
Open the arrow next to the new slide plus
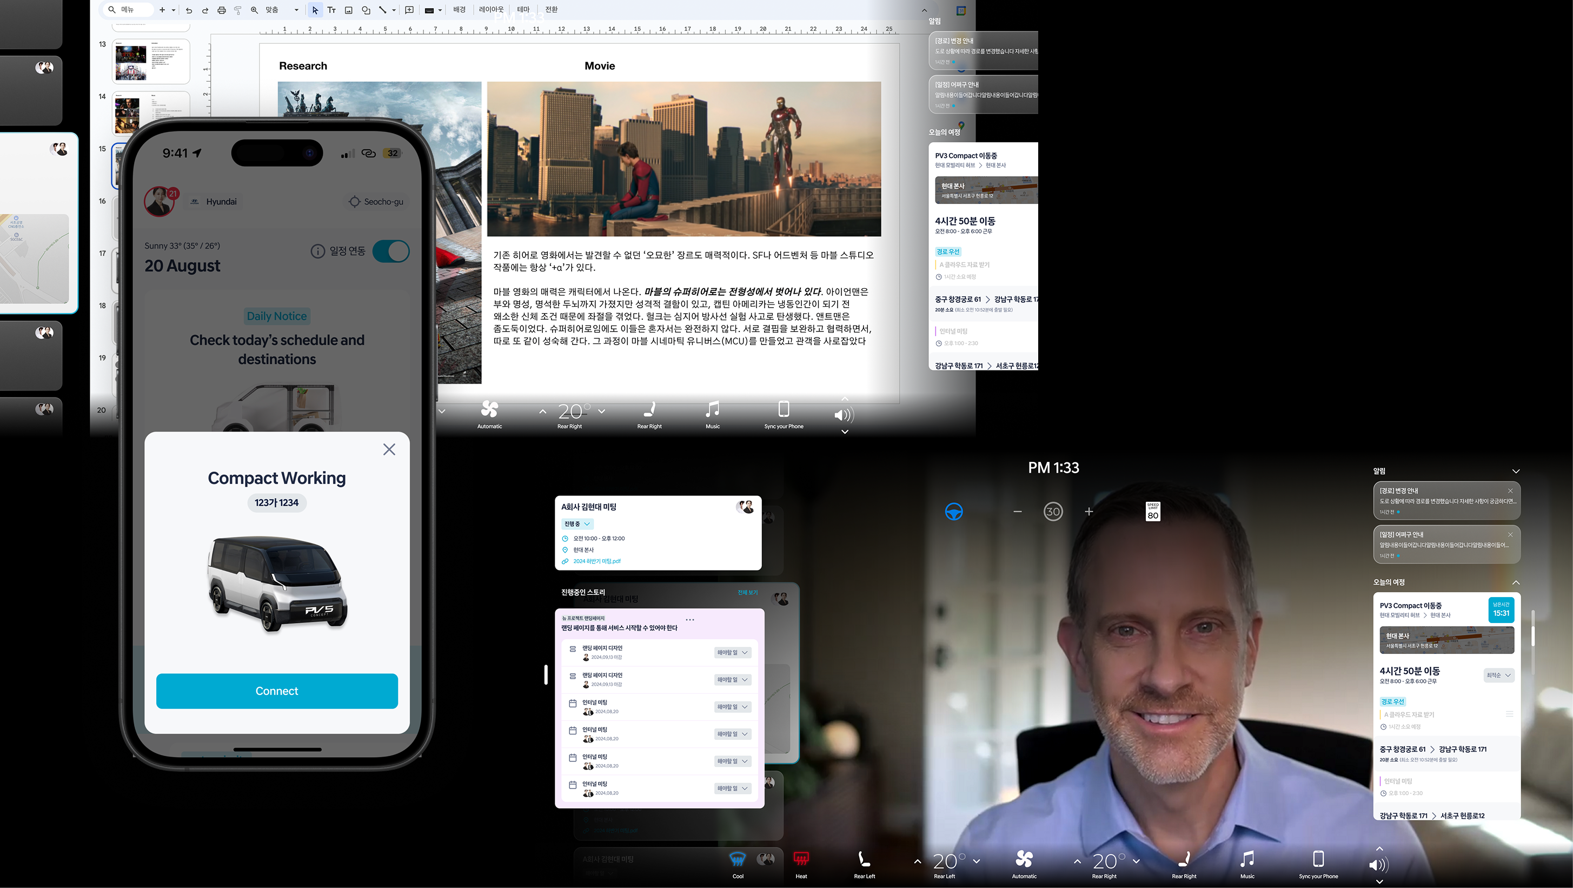click(x=174, y=10)
